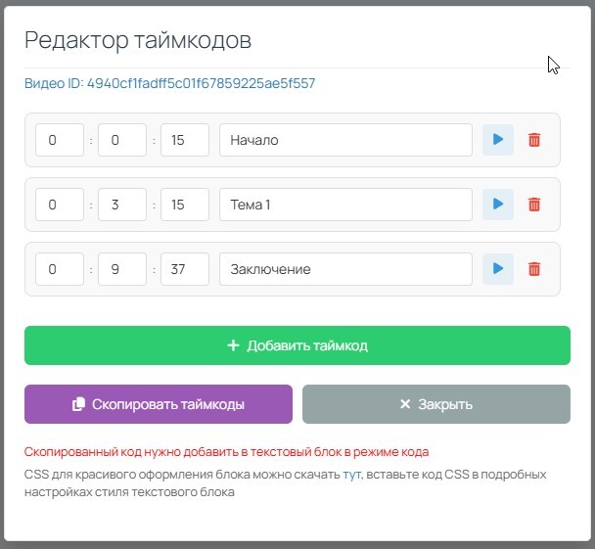Play the Тема 1 timecode
This screenshot has height=549, width=595.
coord(497,205)
